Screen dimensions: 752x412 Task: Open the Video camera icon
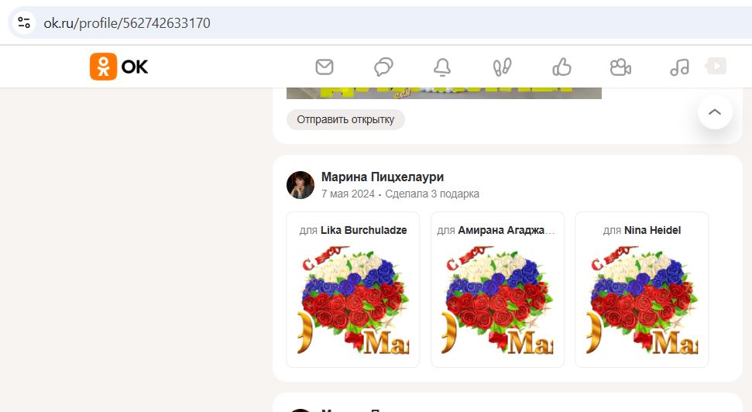[620, 67]
